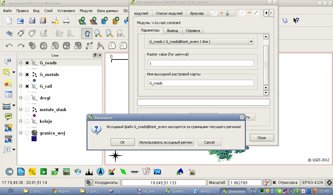The image size is (333, 195).
Task: Select the Pan Map hand tool
Action: tap(87, 33)
